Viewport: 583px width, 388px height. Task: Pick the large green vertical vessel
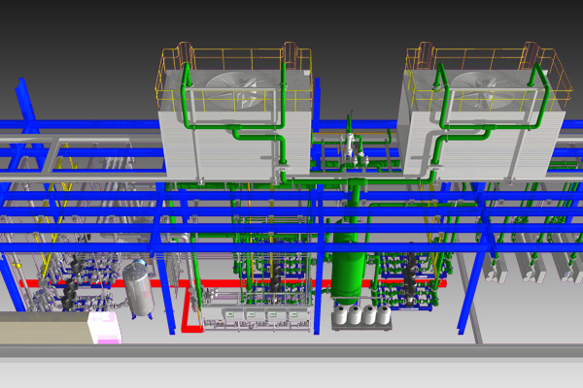(x=347, y=262)
